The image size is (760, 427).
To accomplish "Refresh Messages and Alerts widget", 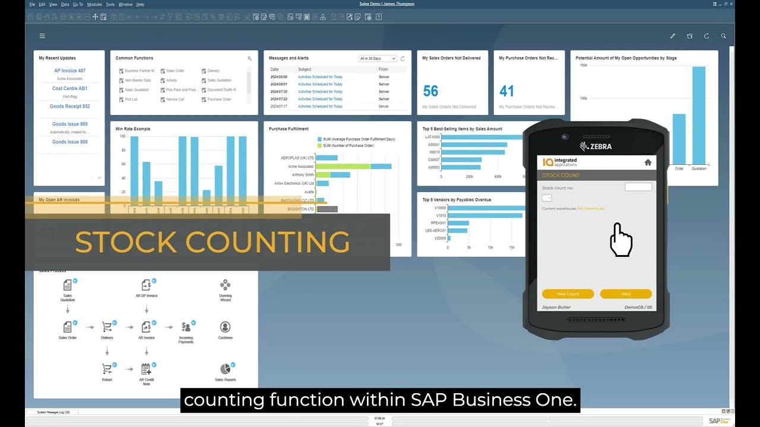I will tap(403, 59).
